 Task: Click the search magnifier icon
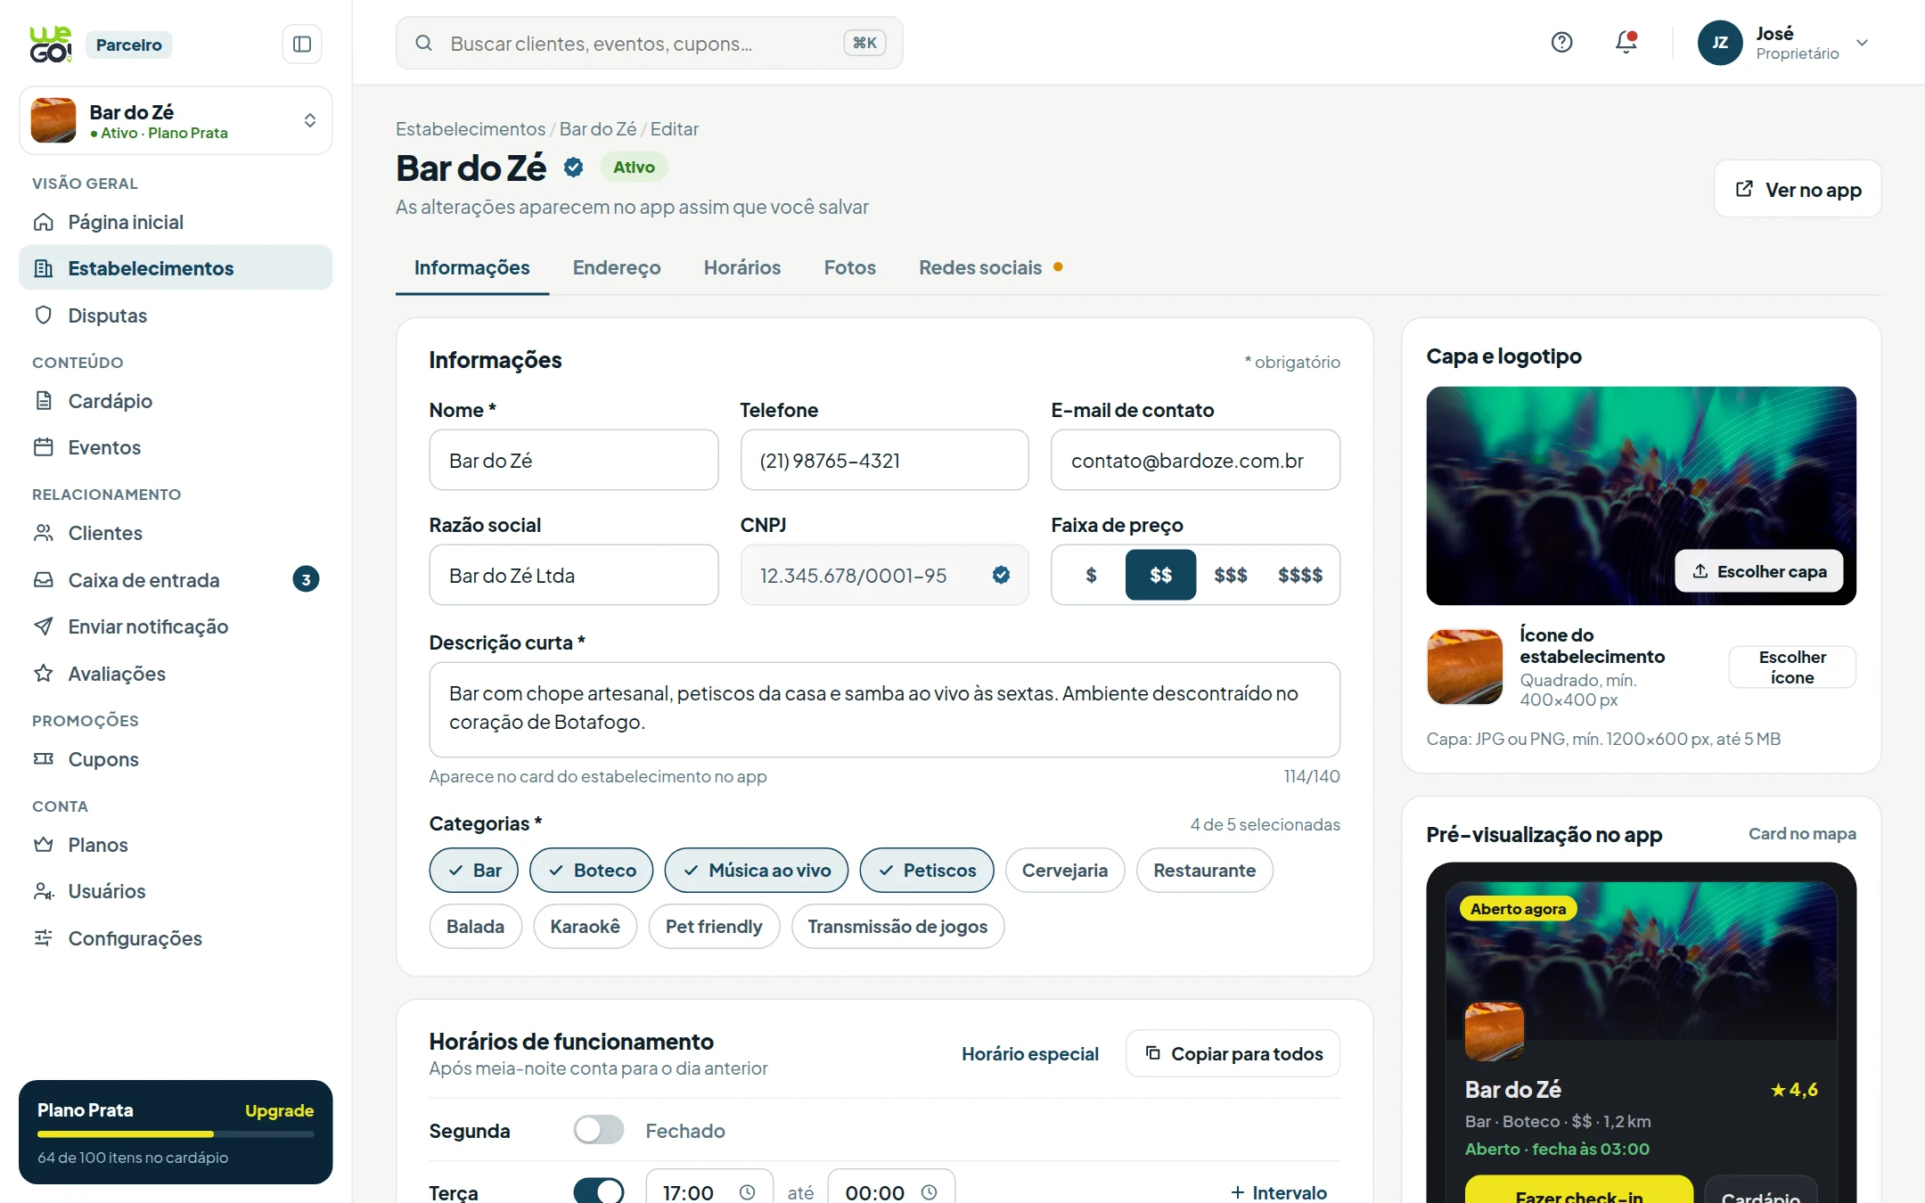coord(424,43)
